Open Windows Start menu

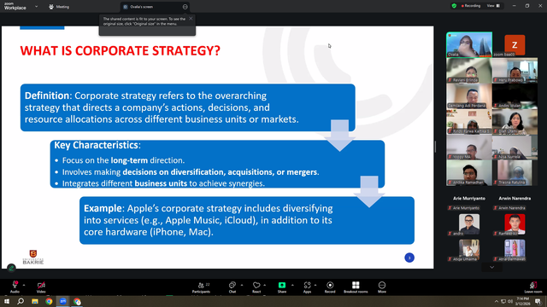tap(7, 301)
